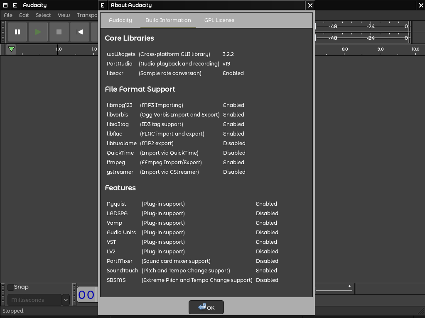Click the green playhead triangle on the timeline
This screenshot has height=318, width=425.
(x=11, y=49)
